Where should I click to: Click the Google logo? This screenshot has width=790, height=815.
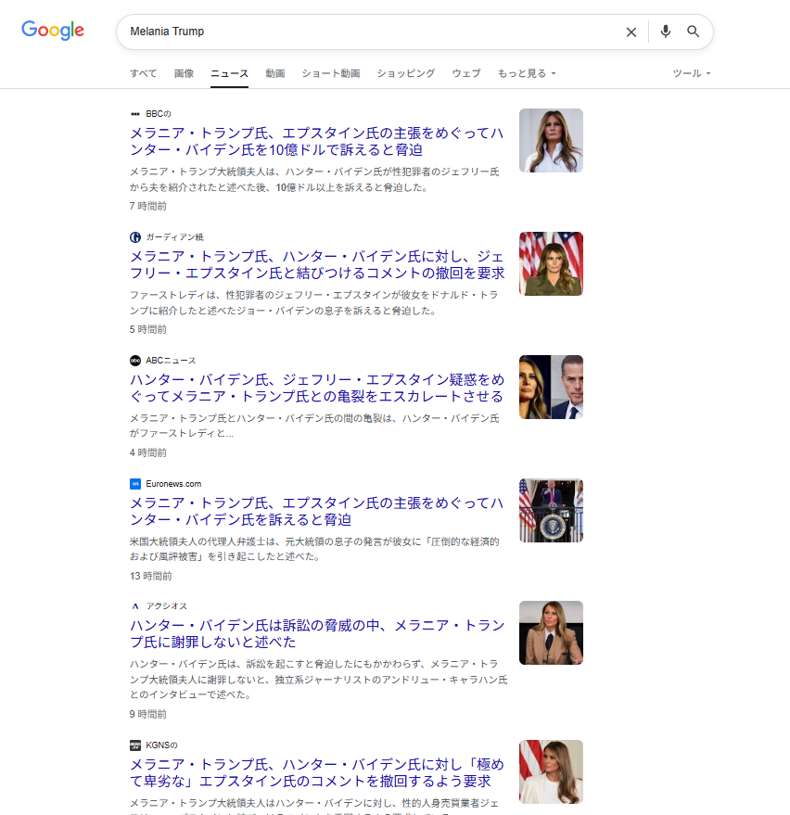click(x=53, y=31)
